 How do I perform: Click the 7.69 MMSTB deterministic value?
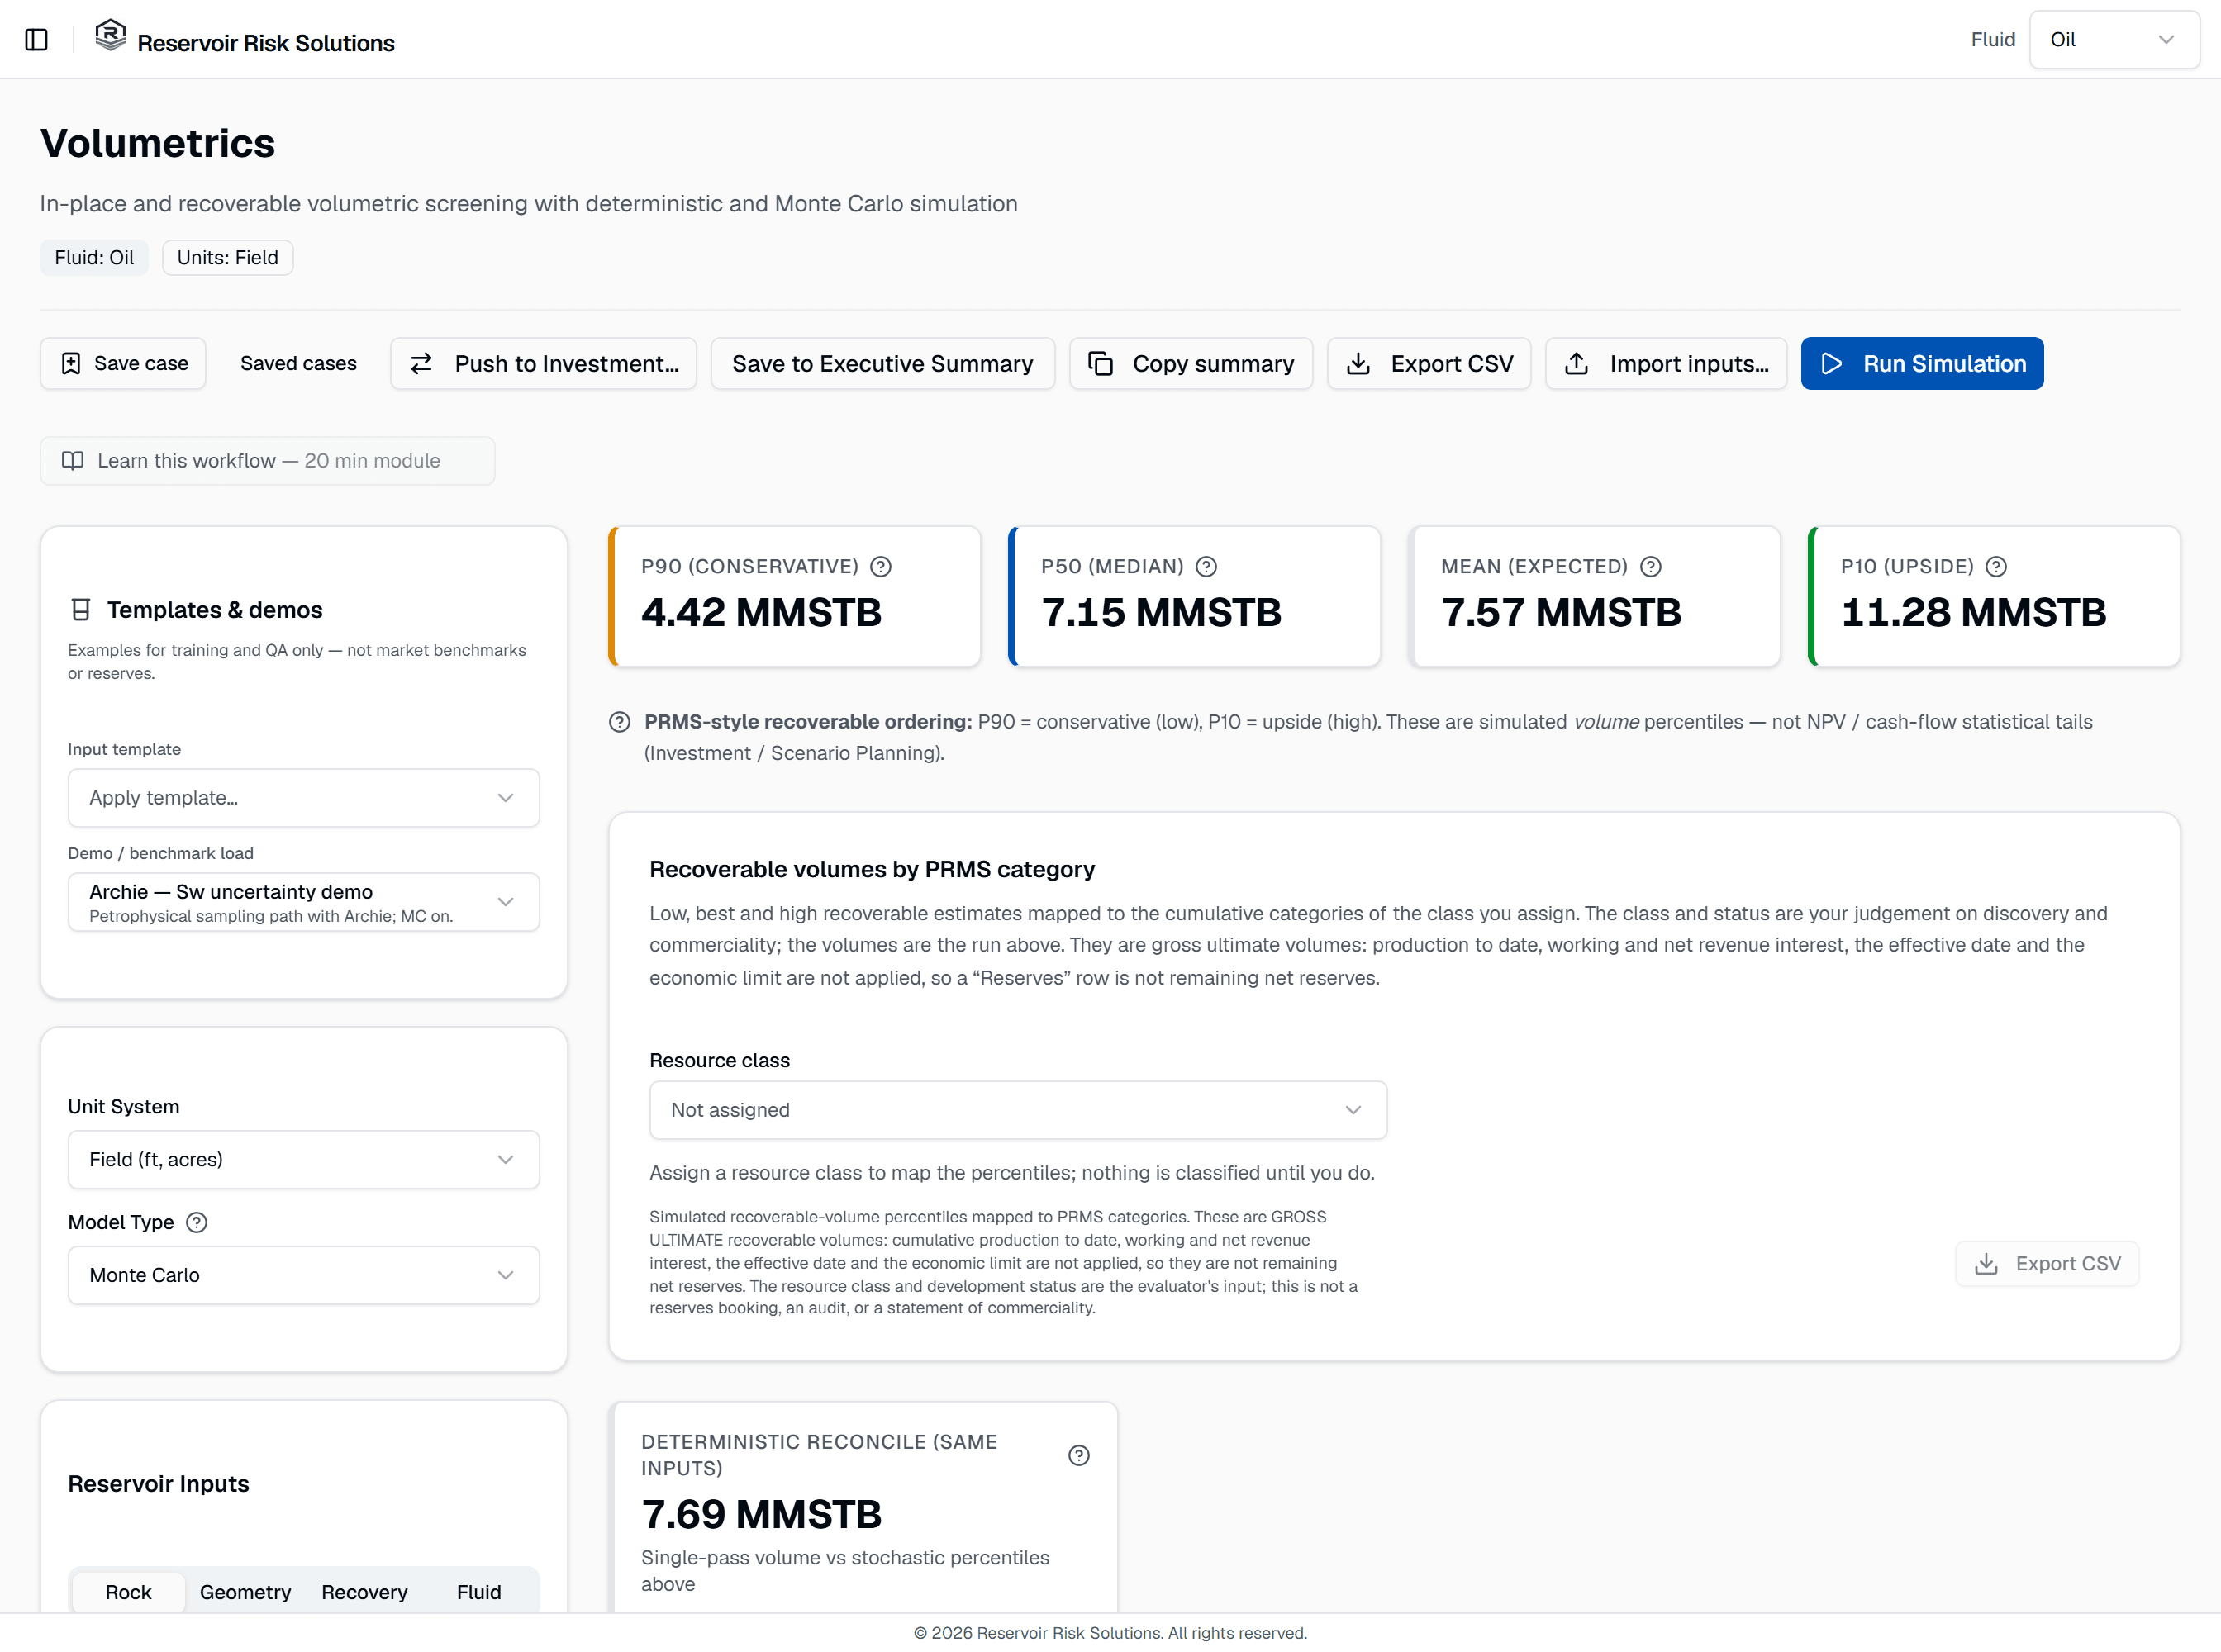(x=761, y=1514)
